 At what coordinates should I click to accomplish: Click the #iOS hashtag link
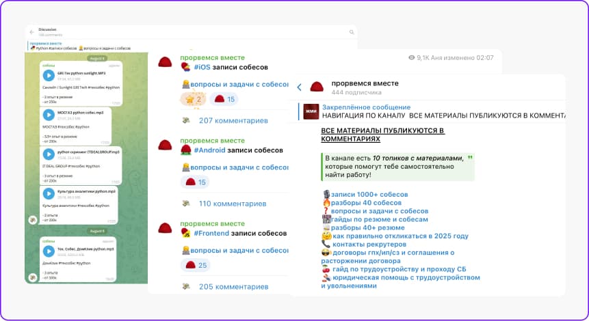pyautogui.click(x=202, y=67)
